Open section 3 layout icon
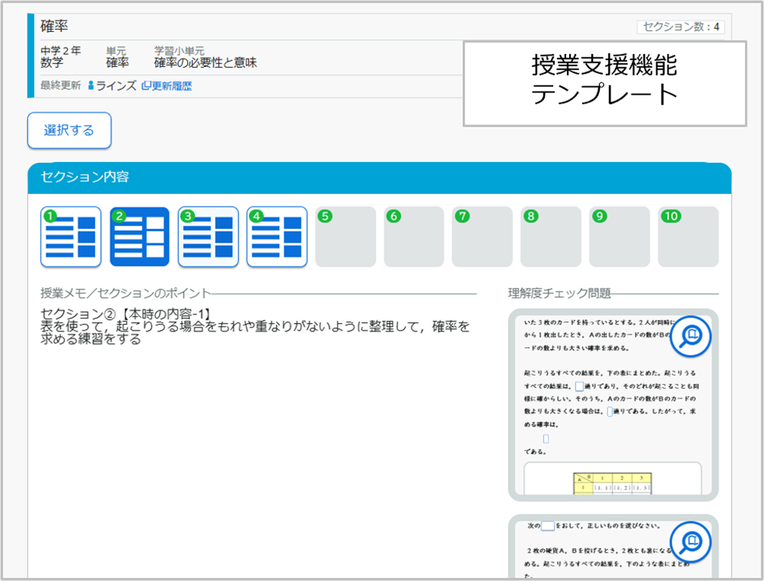764x581 pixels. tap(208, 237)
